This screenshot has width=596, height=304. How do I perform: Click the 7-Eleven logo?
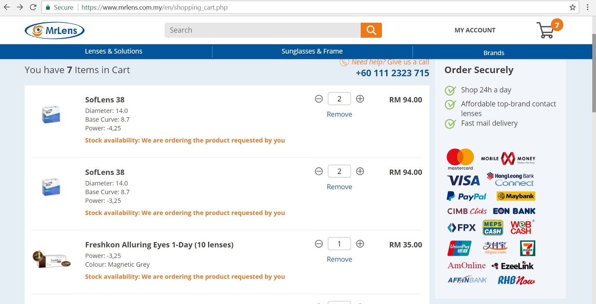[x=527, y=248]
